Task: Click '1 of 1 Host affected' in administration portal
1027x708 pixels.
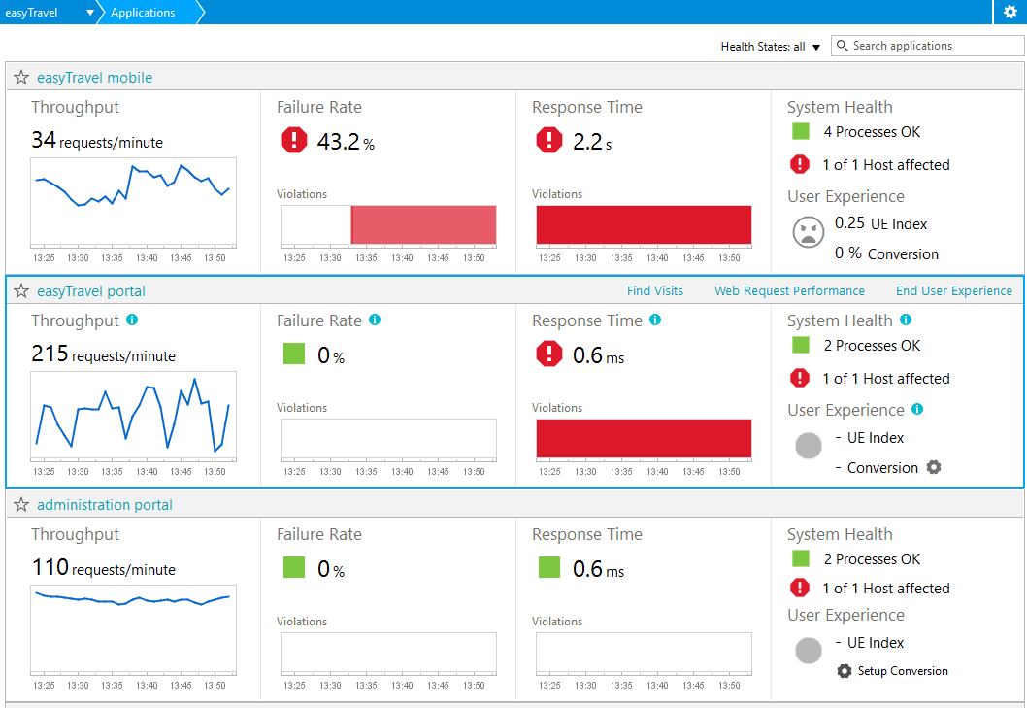Action: [886, 589]
